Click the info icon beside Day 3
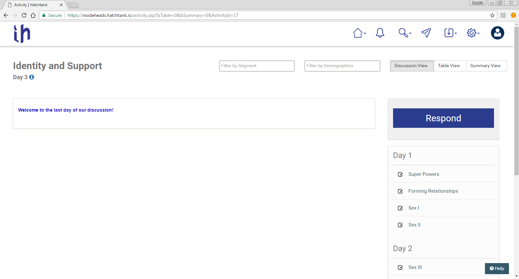This screenshot has height=279, width=519. 31,77
